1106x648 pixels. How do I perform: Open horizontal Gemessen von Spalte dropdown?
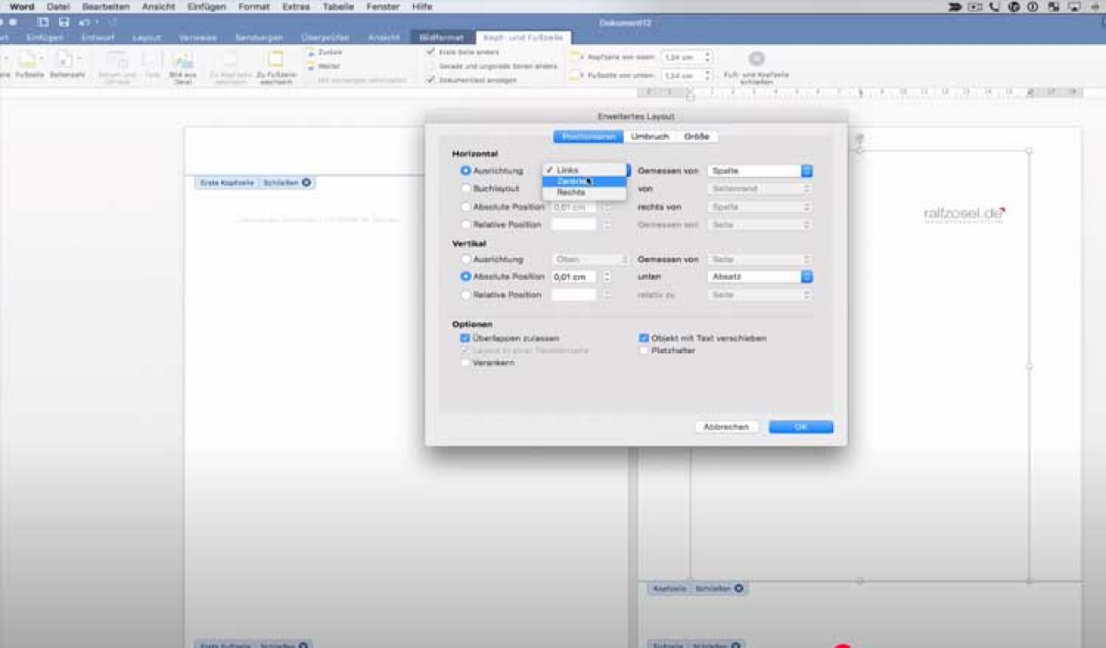click(760, 170)
